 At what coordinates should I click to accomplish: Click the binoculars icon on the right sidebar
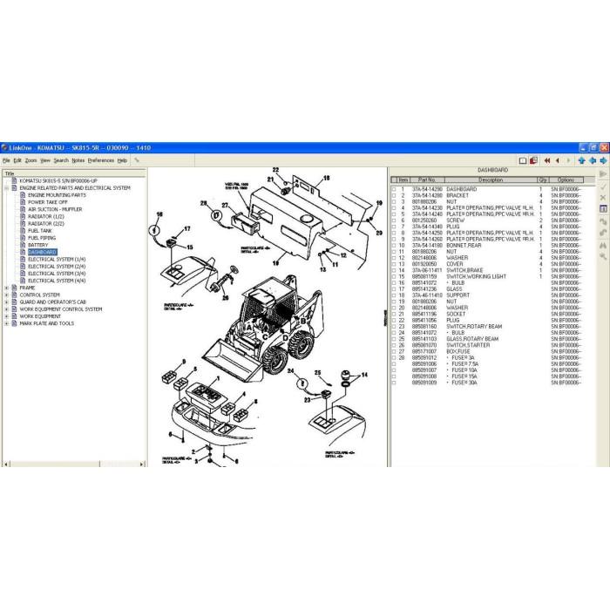603,246
